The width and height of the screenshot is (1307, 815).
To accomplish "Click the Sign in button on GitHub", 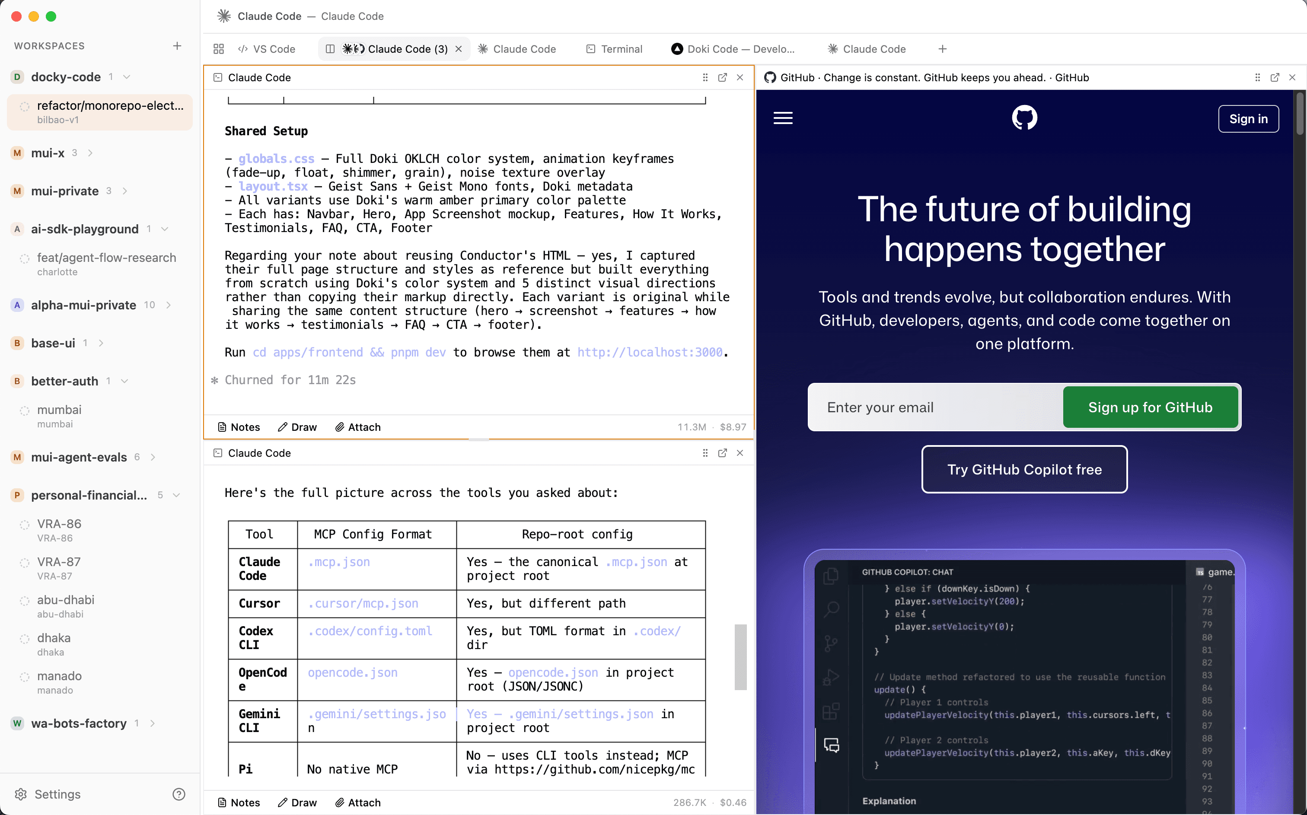I will [1249, 118].
